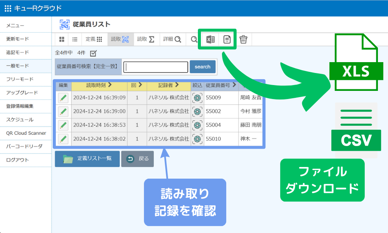Open メニュー in the sidebar
The width and height of the screenshot is (388, 233).
(26, 26)
